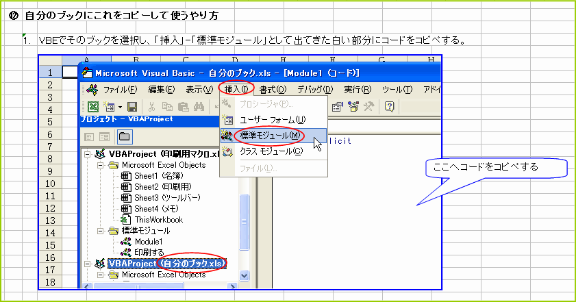Click the Help question mark icon
Viewport: 576px width, 302px height.
pos(390,107)
